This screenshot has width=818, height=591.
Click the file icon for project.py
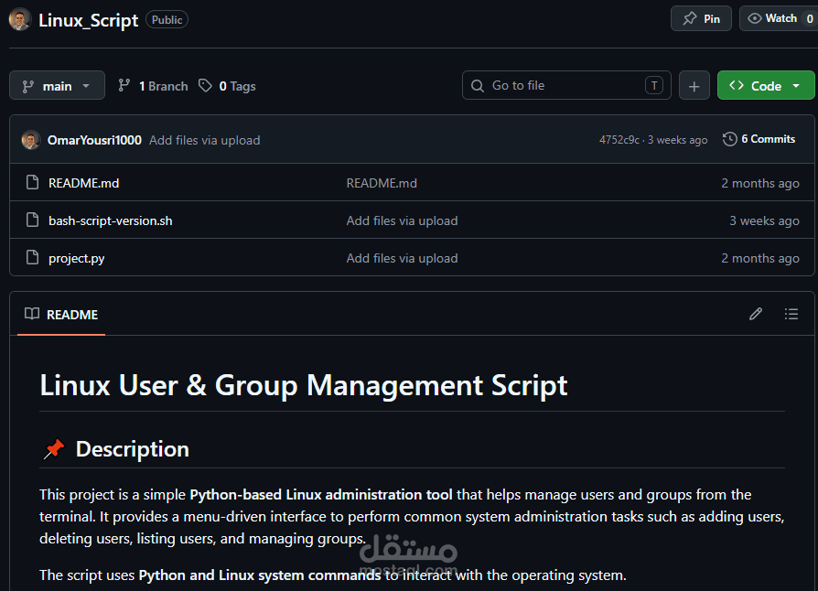click(32, 258)
